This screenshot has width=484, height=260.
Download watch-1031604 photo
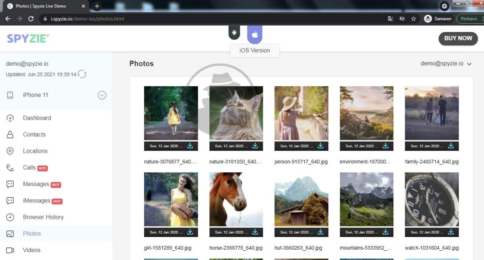click(x=451, y=232)
